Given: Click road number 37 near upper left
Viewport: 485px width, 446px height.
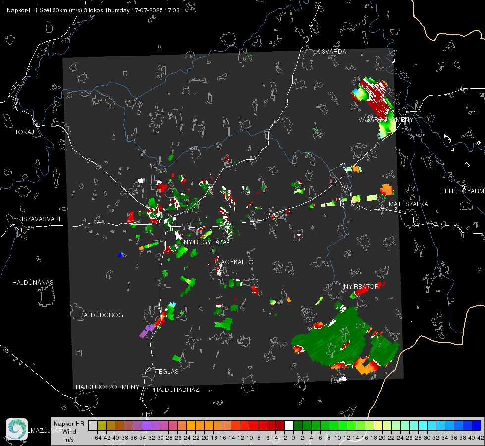Looking at the screenshot, I should tap(16, 85).
